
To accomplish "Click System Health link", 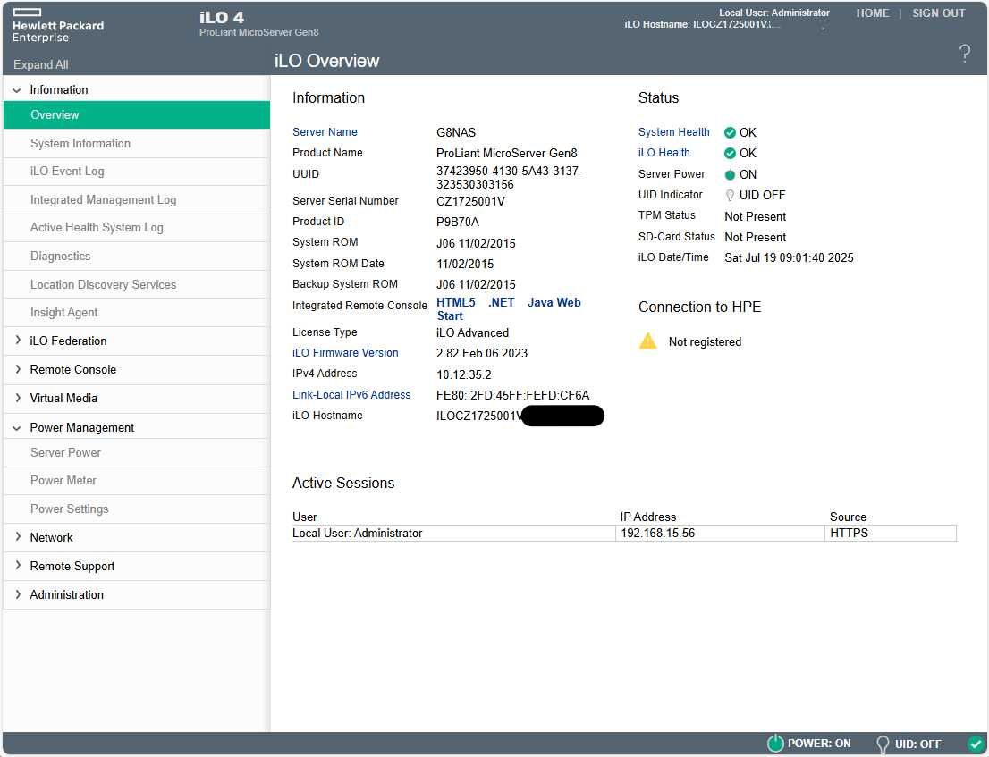I will pos(673,131).
